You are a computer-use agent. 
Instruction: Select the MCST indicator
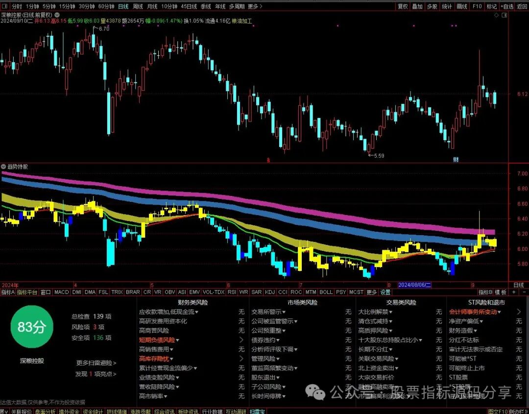pos(356,292)
